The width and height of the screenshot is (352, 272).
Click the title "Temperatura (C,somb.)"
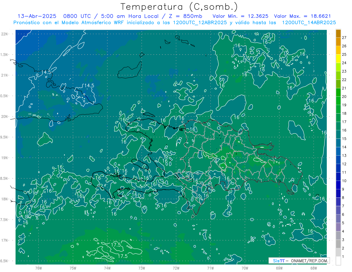point(179,7)
